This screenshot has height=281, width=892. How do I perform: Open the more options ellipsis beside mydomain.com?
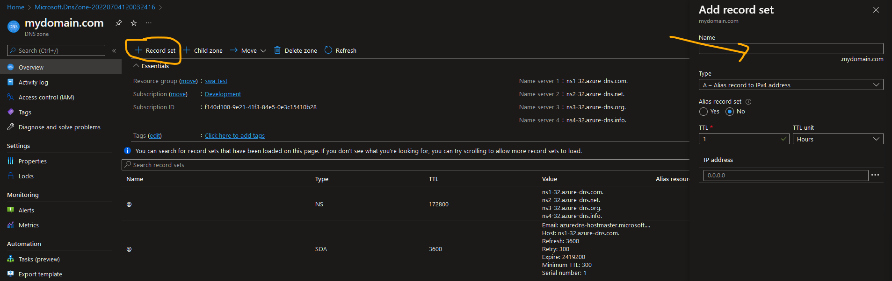tap(149, 23)
